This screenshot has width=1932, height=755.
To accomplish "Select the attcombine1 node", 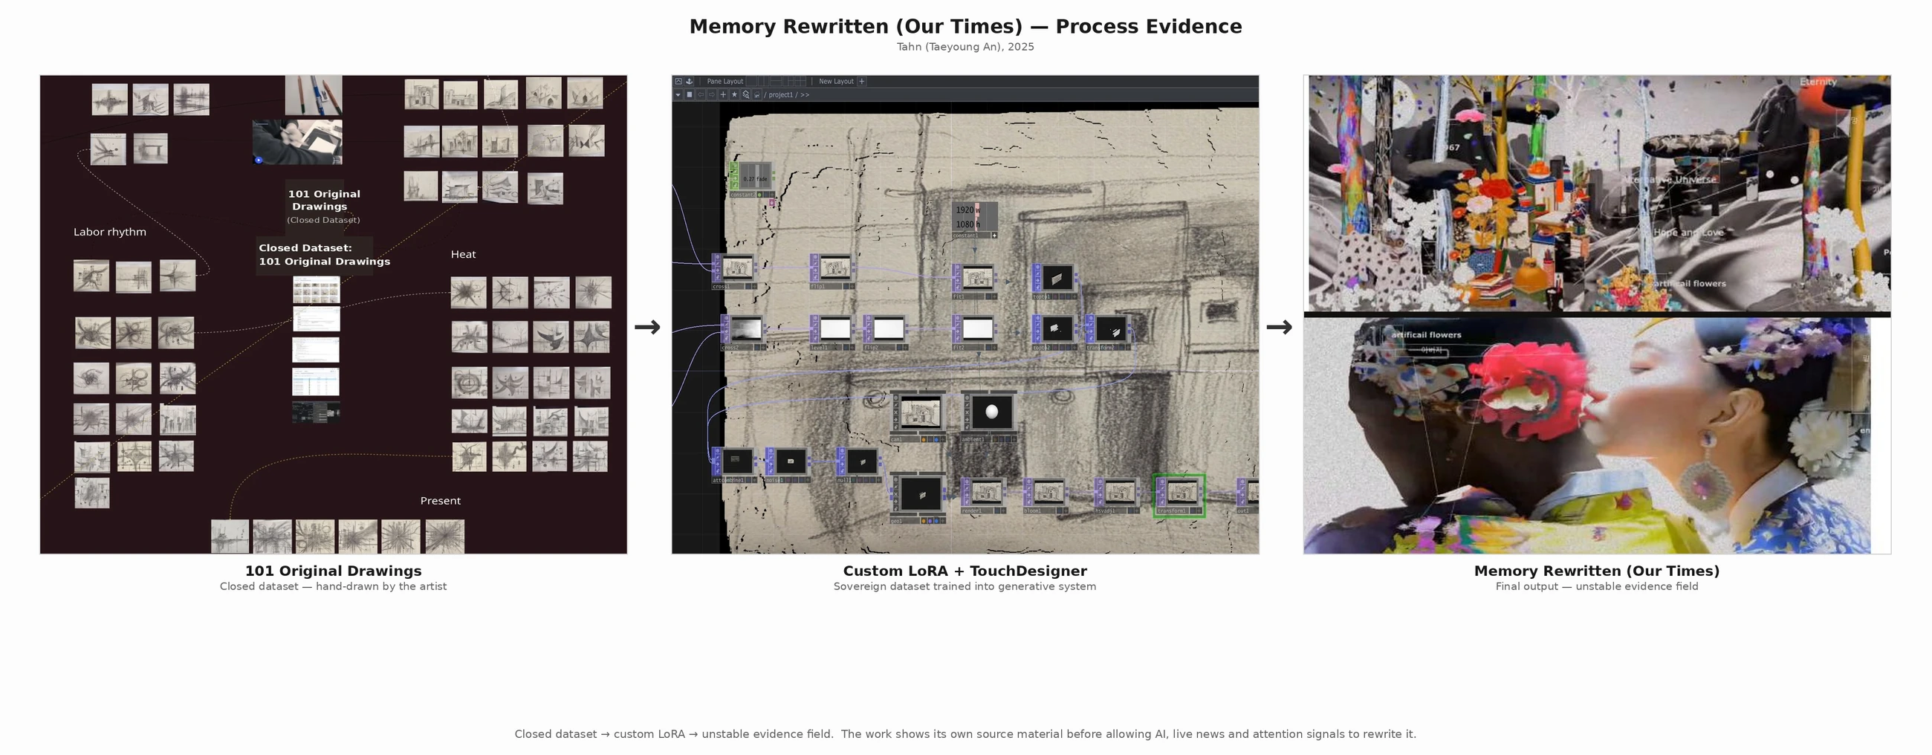I will pyautogui.click(x=735, y=465).
